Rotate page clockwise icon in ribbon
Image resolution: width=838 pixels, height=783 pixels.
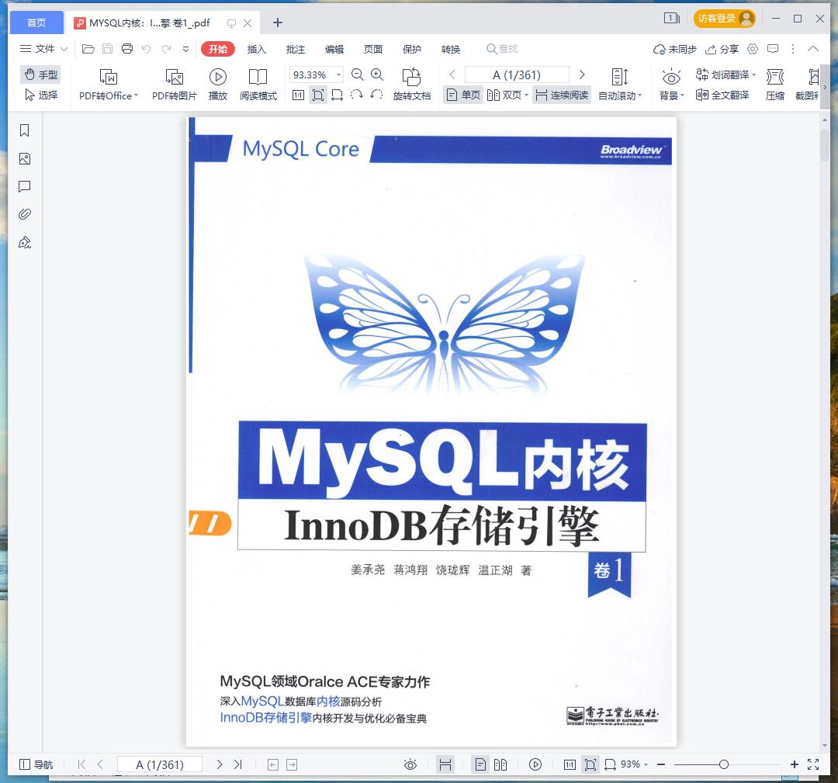click(x=356, y=95)
